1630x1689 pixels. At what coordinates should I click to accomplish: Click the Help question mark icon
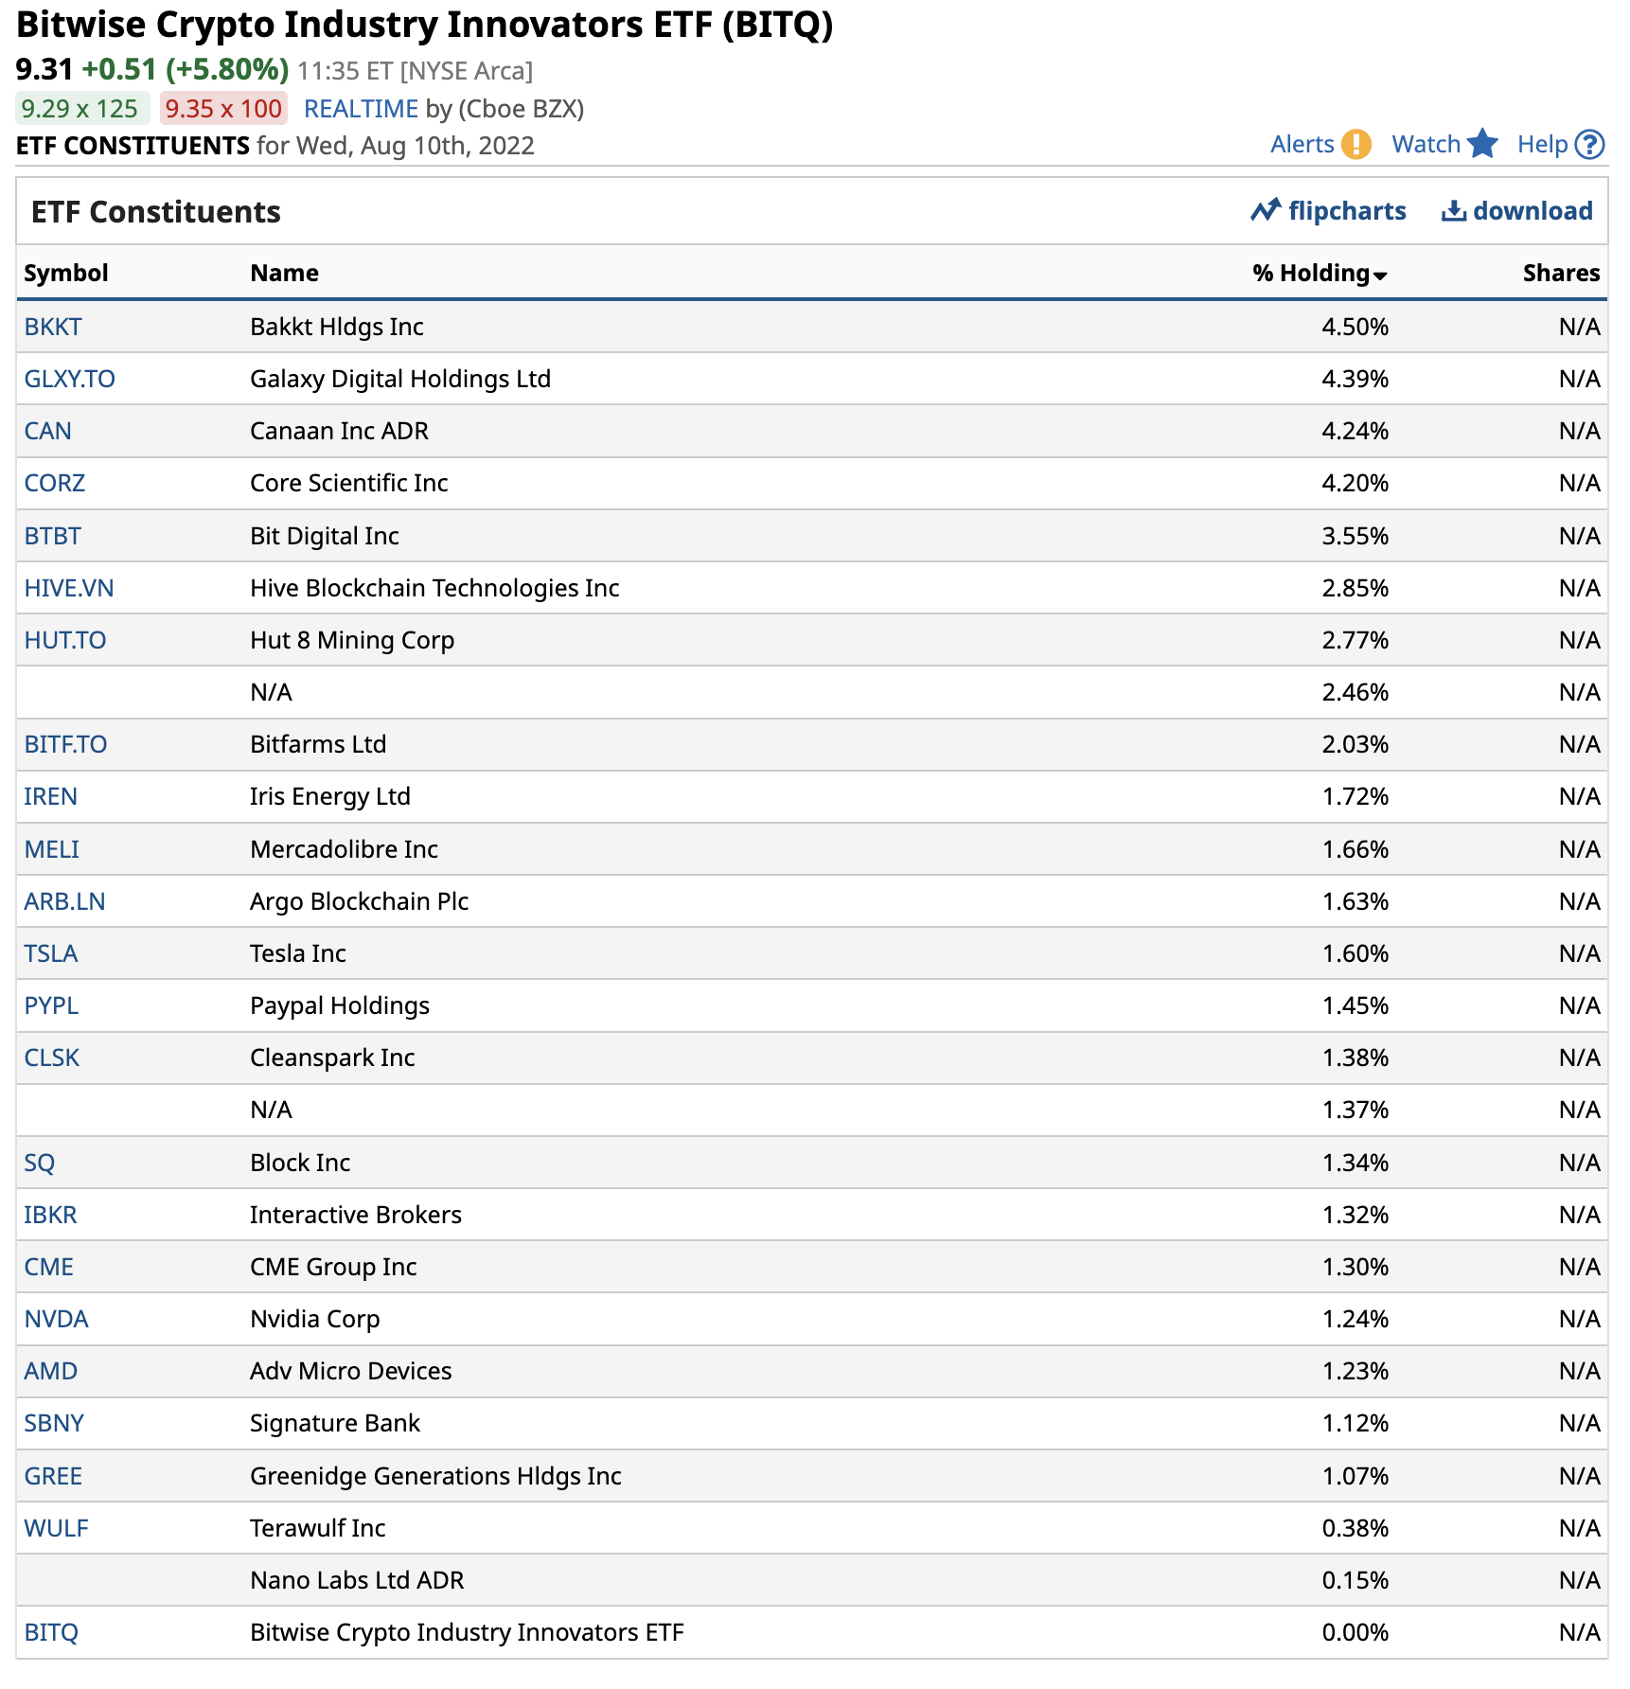click(1590, 145)
